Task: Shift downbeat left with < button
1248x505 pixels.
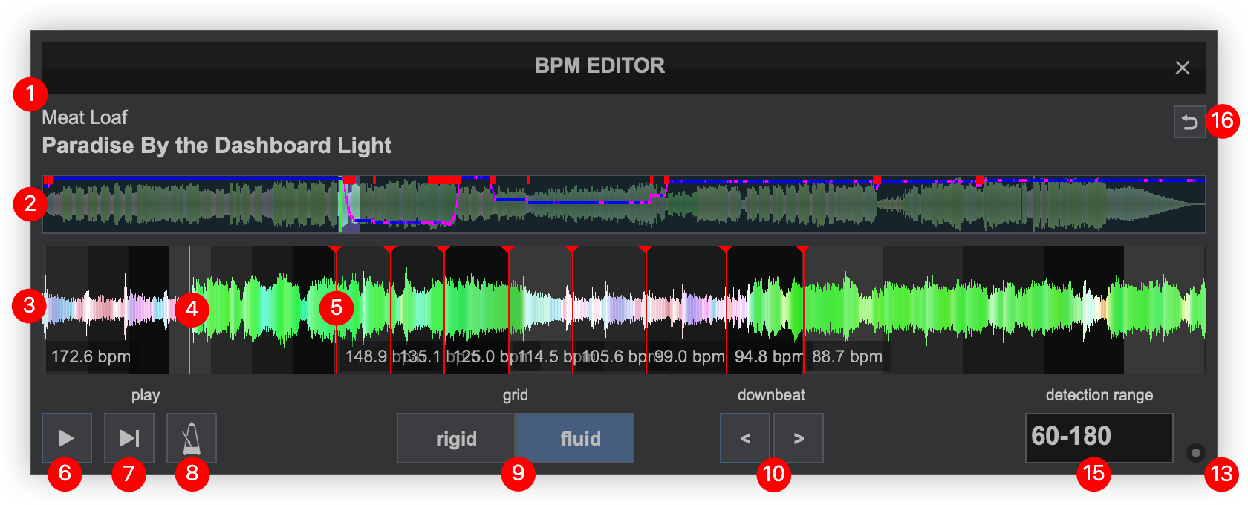Action: pyautogui.click(x=745, y=438)
